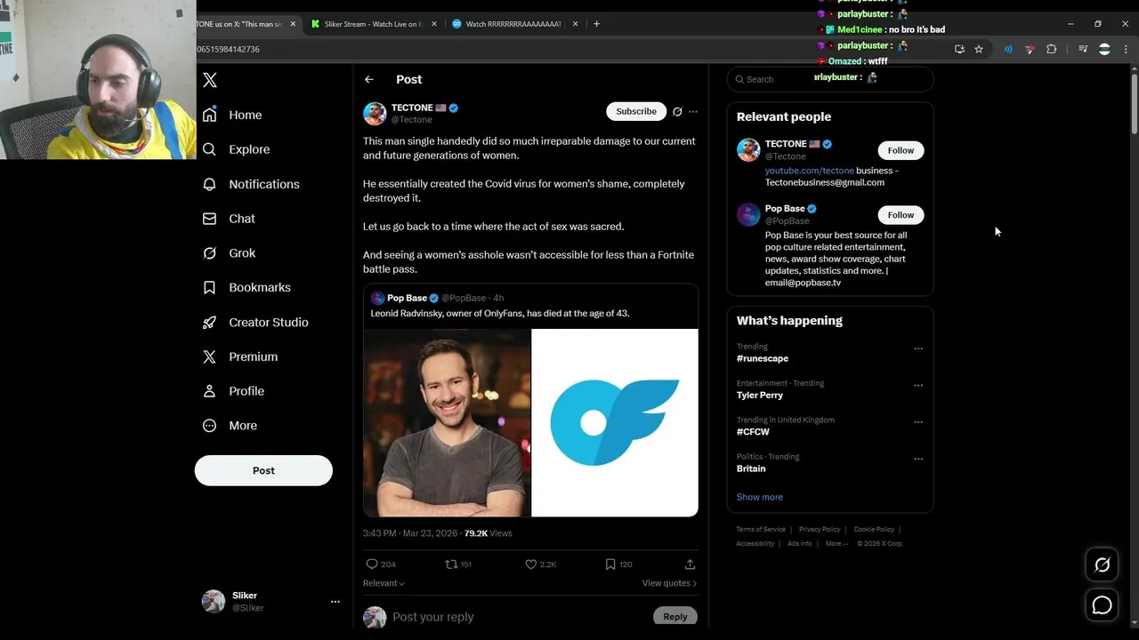Open a new browser tab

(596, 24)
